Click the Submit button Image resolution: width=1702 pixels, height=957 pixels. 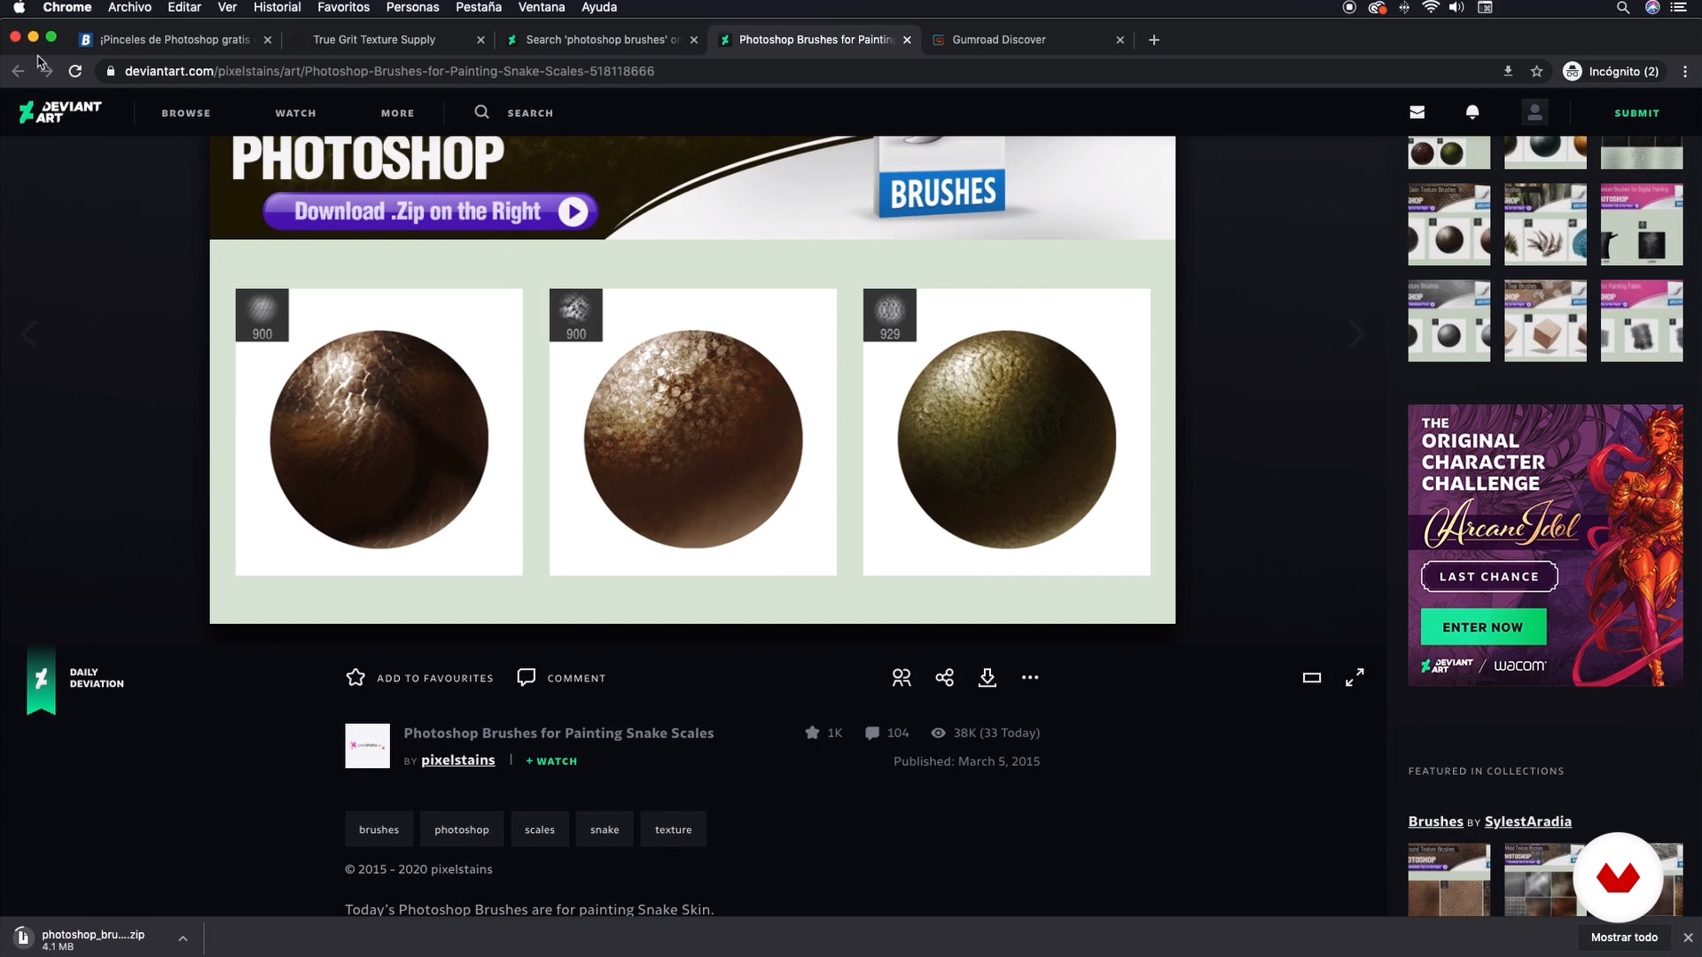point(1636,113)
